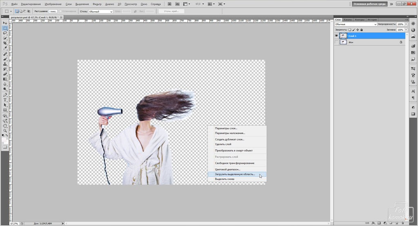418x226 pixels.
Task: Click the lock position icon in Layers
Action: pos(358,30)
